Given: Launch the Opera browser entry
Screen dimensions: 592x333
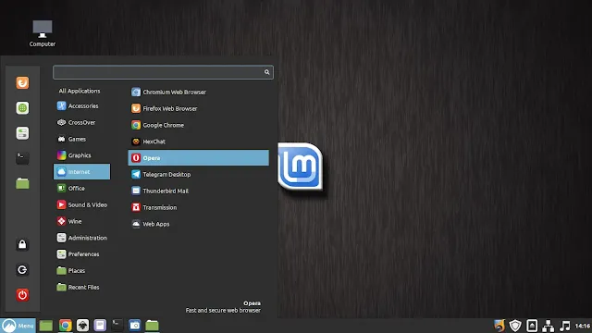Looking at the screenshot, I should click(x=199, y=158).
